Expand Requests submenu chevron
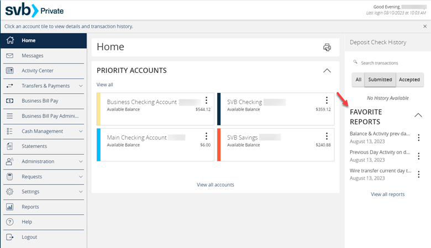The width and height of the screenshot is (431, 248). point(81,177)
